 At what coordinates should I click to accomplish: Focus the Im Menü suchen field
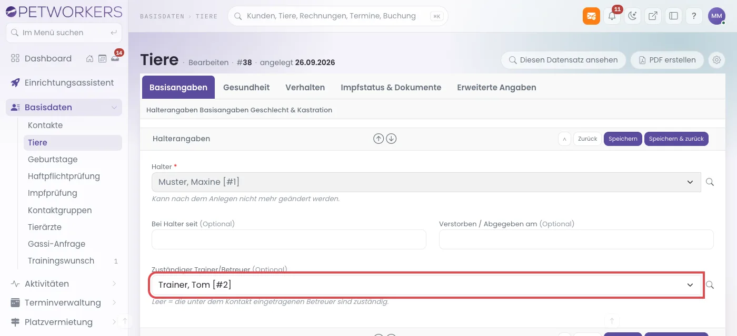pos(64,33)
